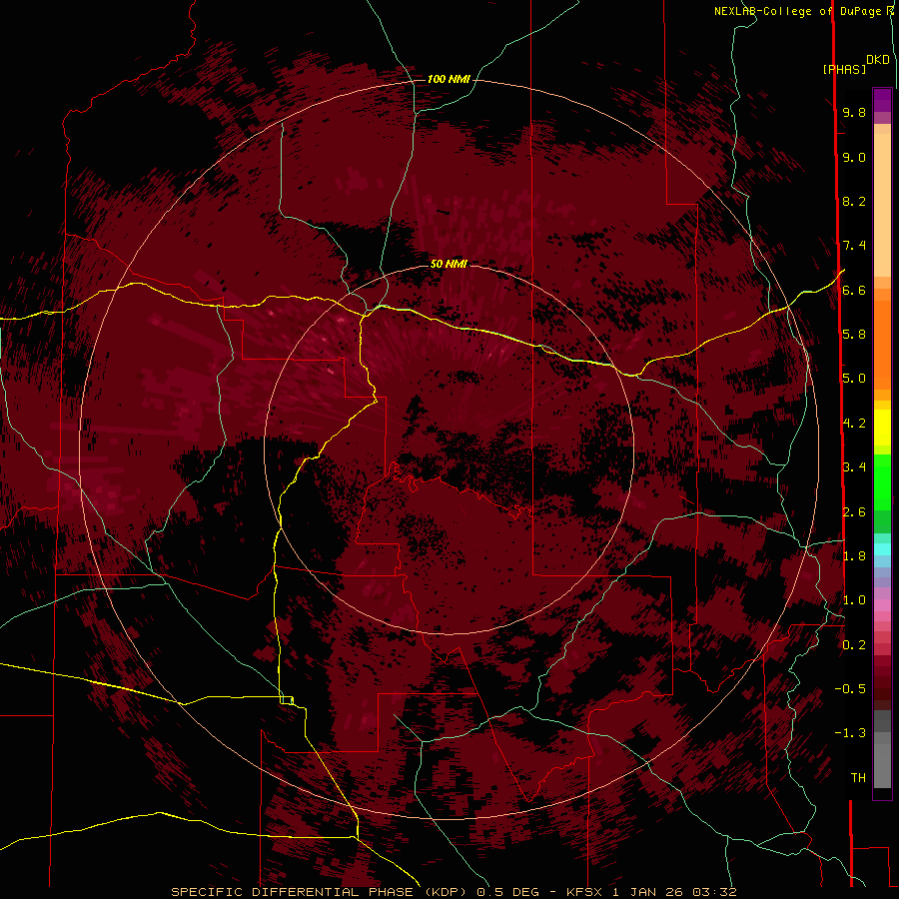Click the -1.3 legend value
The image size is (899, 899).
850,733
